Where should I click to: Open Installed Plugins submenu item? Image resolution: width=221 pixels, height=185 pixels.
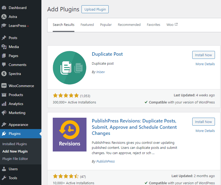pos(15,144)
